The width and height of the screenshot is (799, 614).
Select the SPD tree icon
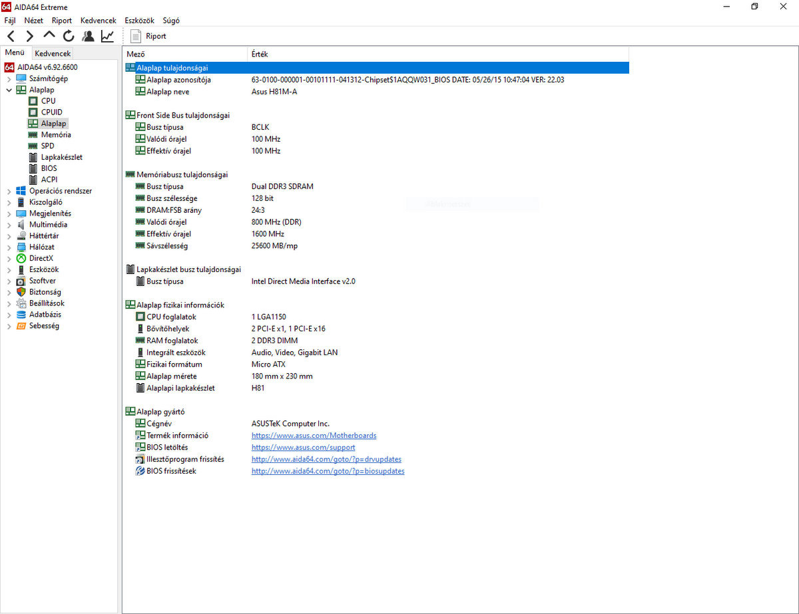(33, 146)
